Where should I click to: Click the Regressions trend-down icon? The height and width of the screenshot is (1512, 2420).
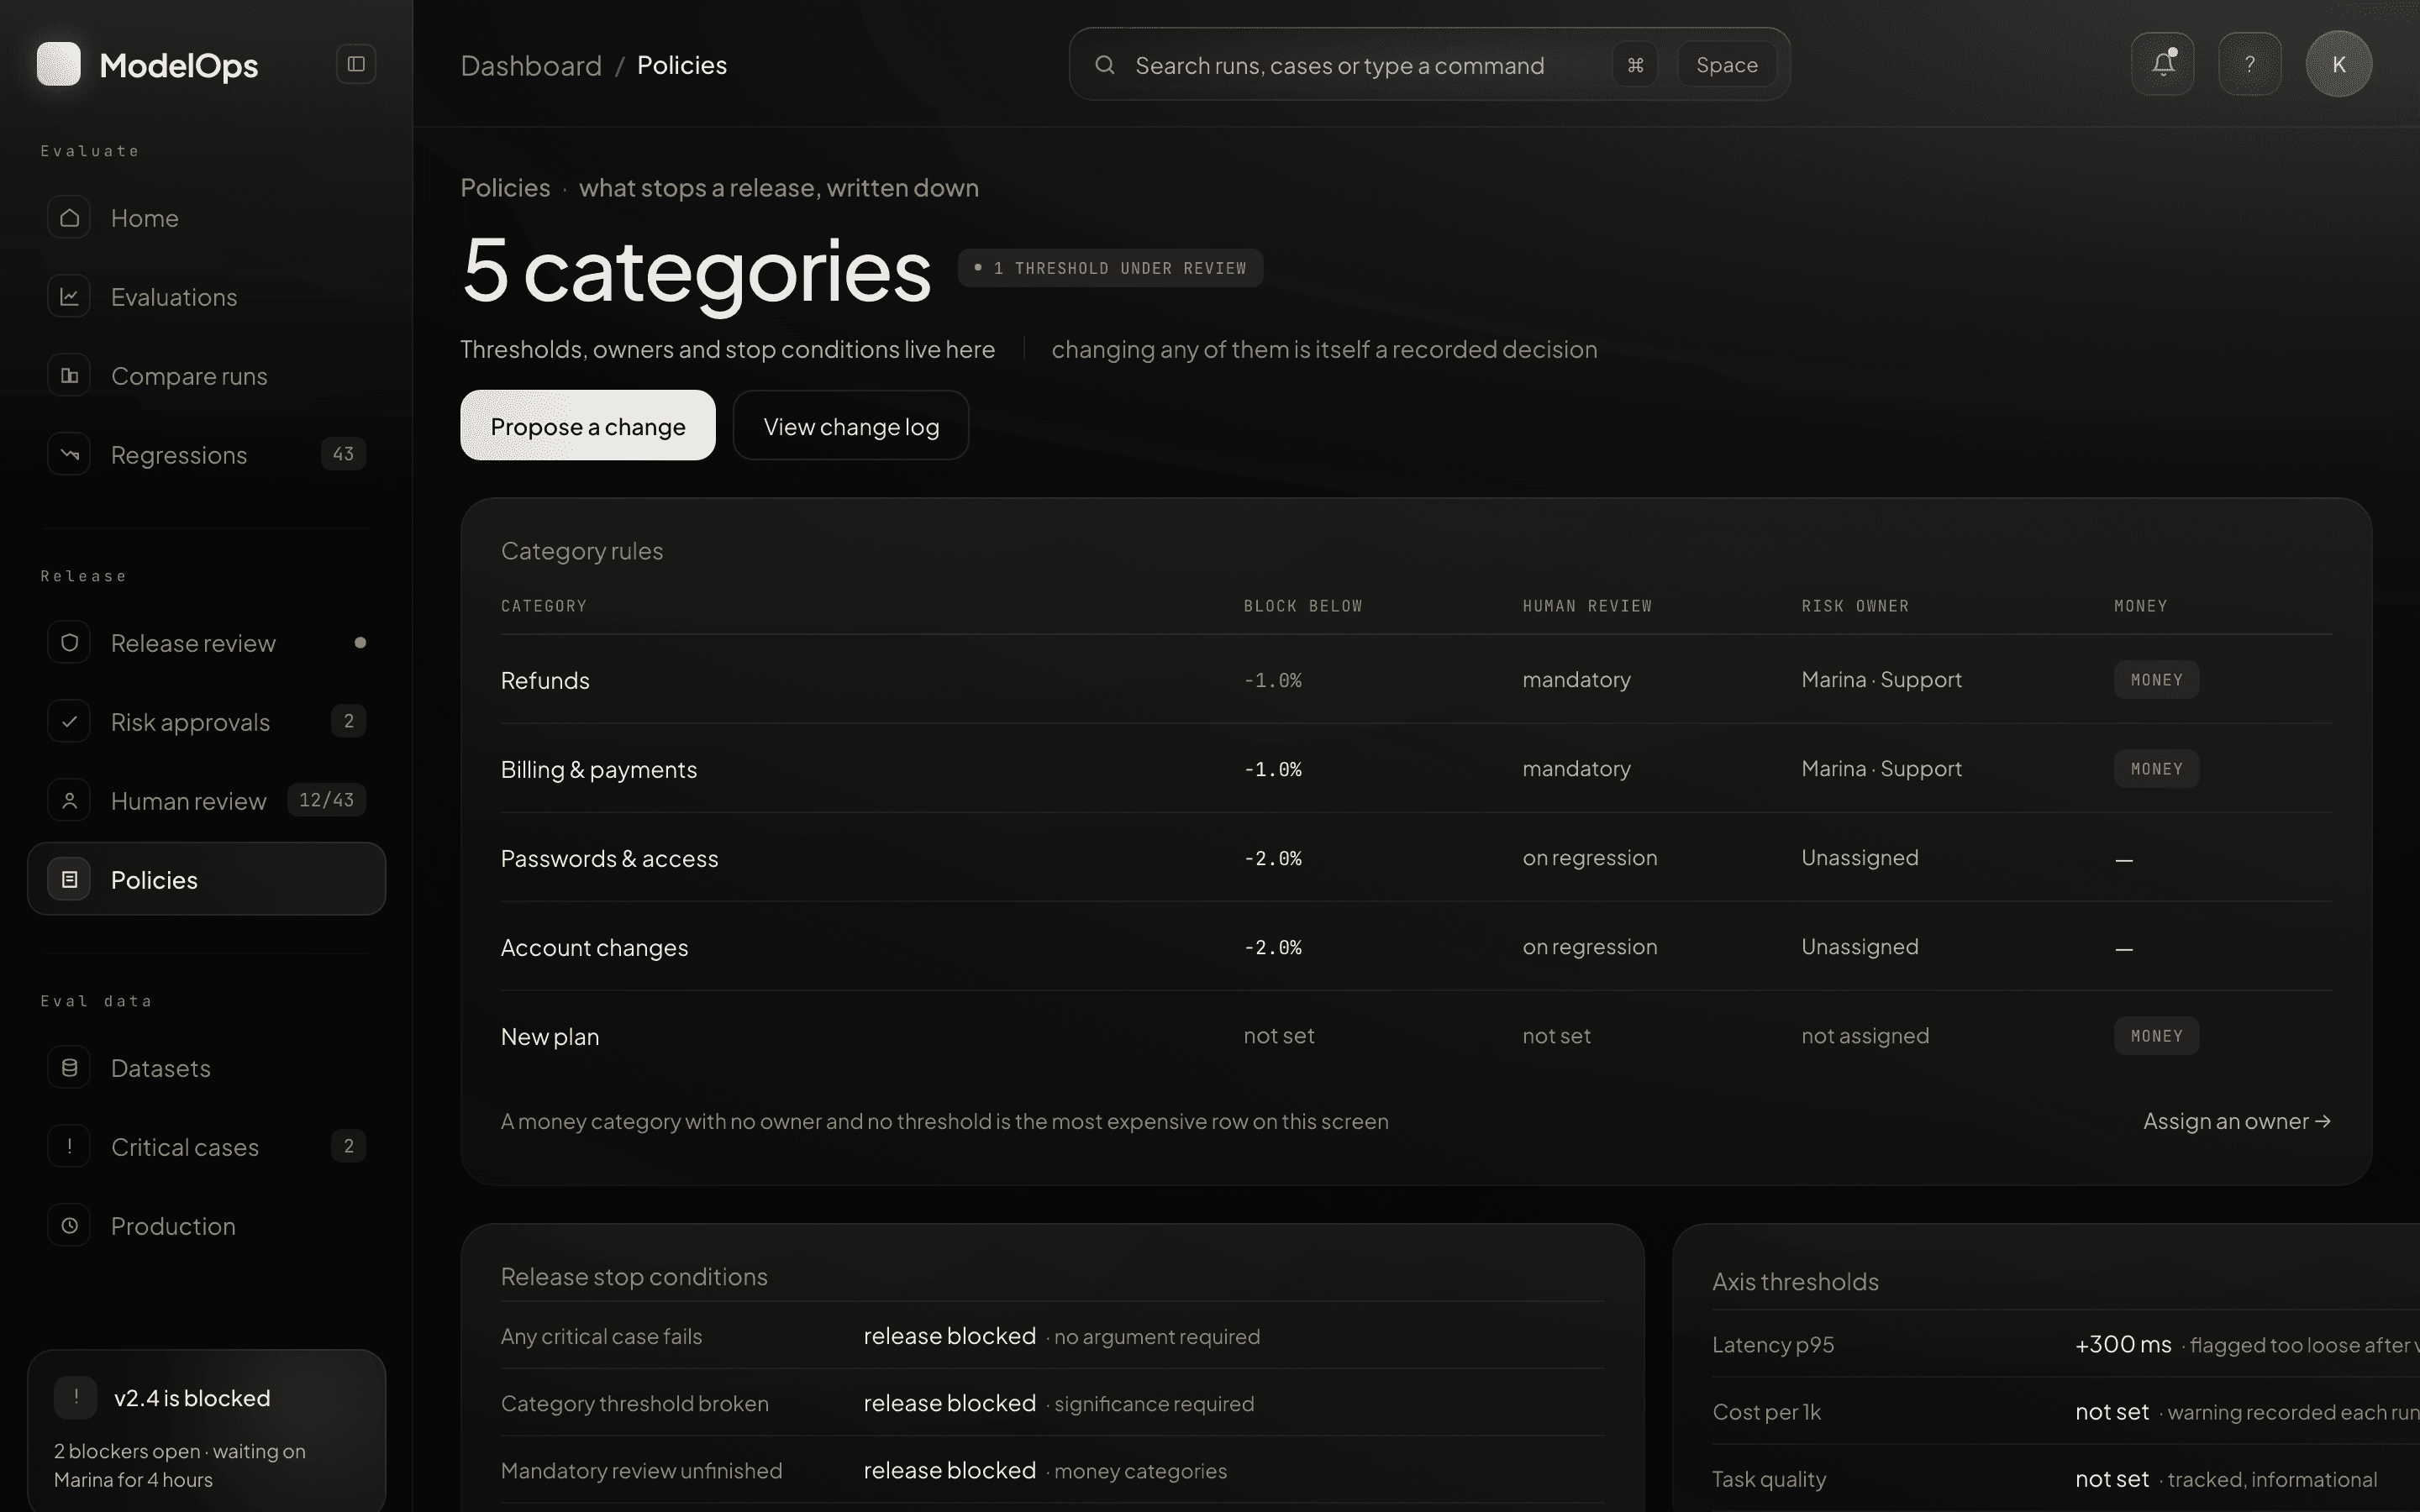[x=69, y=455]
